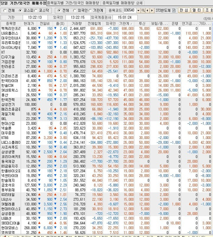Select the KT&G stock name
The width and height of the screenshot is (213, 237).
point(5,138)
